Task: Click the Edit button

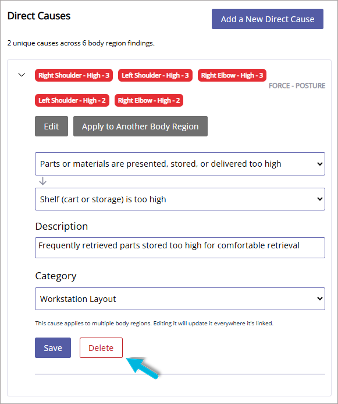Action: pyautogui.click(x=51, y=127)
